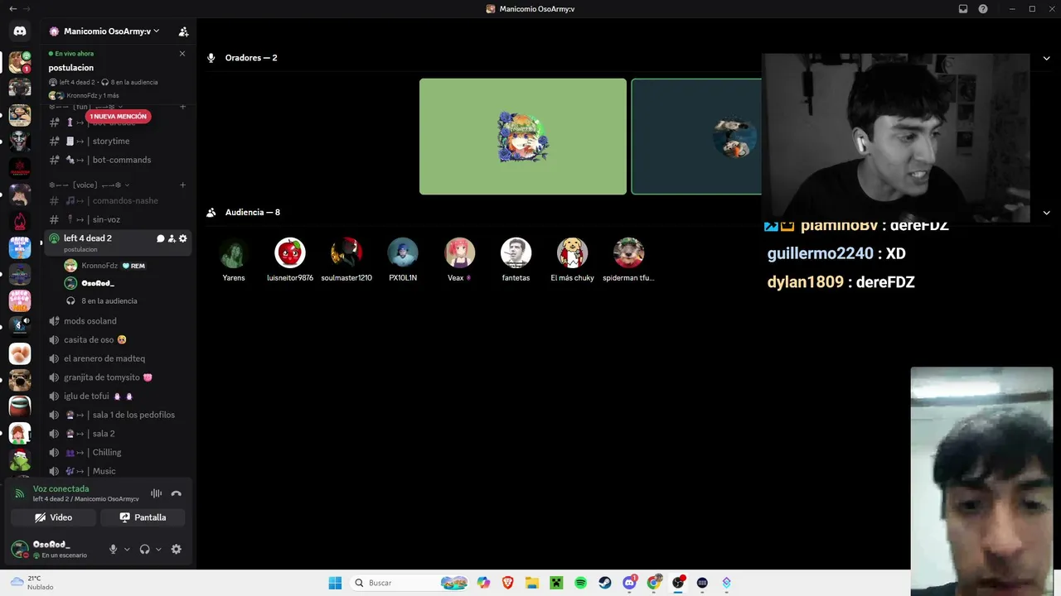Open El más chuky audience avatar

point(572,252)
